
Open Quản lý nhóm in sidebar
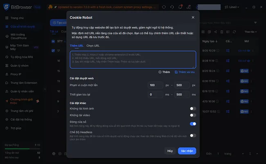pos(19,65)
